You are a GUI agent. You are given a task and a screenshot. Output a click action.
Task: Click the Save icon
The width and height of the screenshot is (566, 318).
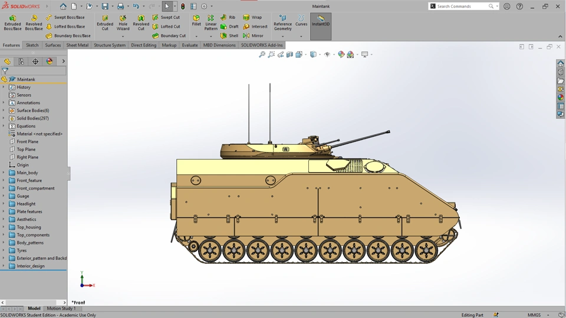click(105, 6)
